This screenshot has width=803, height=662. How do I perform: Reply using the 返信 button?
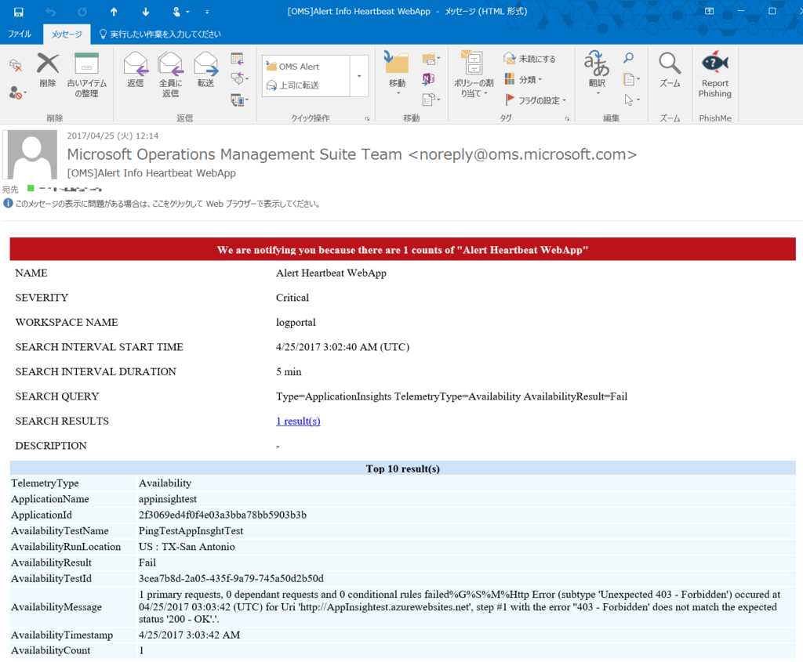tap(136, 70)
